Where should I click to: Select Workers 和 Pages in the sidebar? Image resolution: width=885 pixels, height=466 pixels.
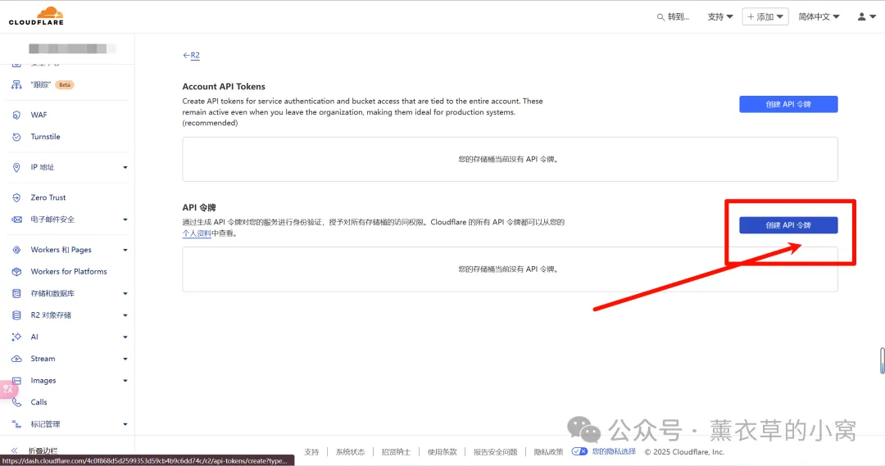click(x=61, y=250)
